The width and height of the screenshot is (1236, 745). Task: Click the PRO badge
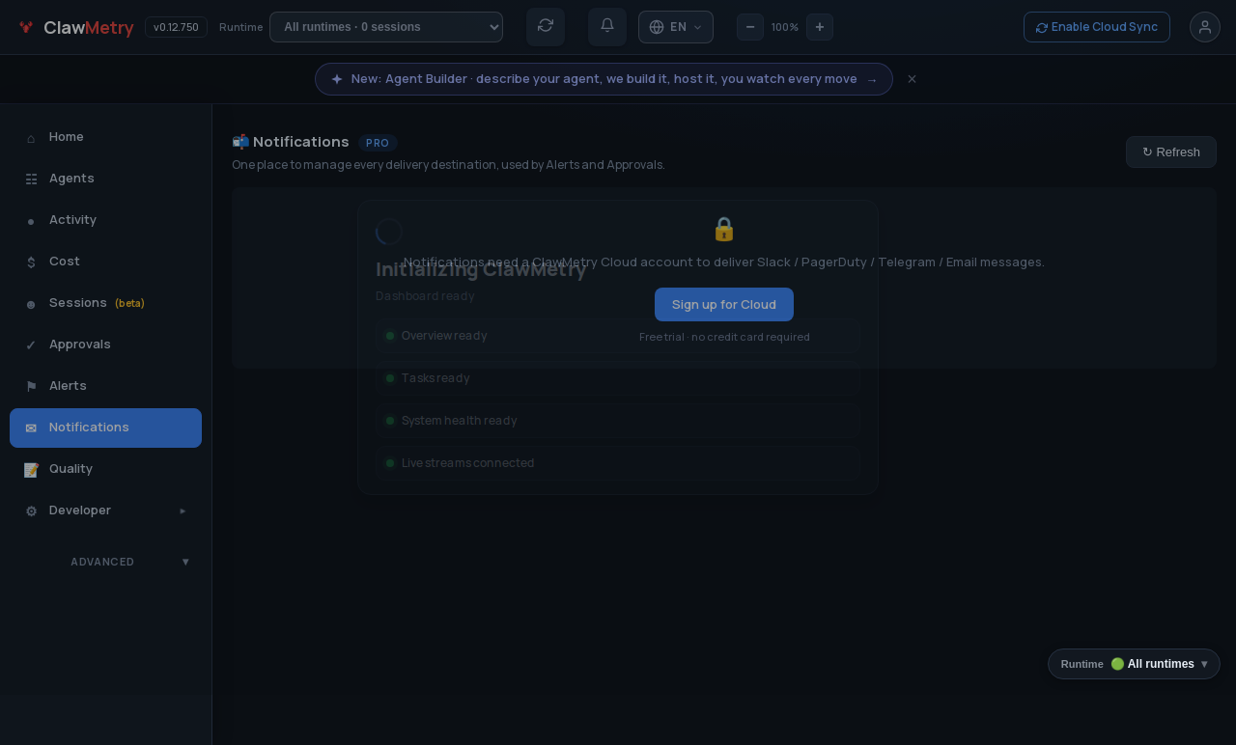point(378,143)
